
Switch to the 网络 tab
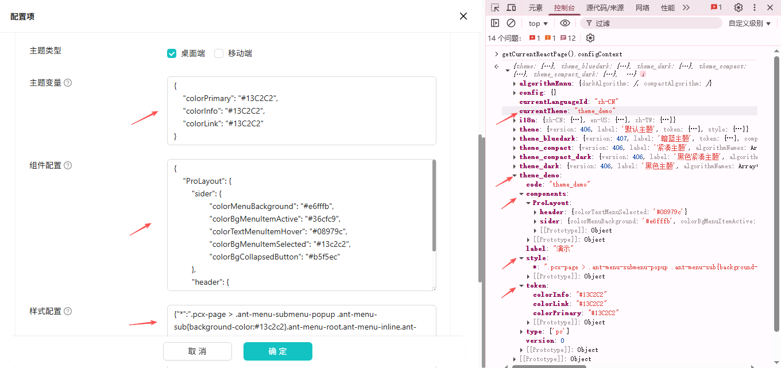643,7
